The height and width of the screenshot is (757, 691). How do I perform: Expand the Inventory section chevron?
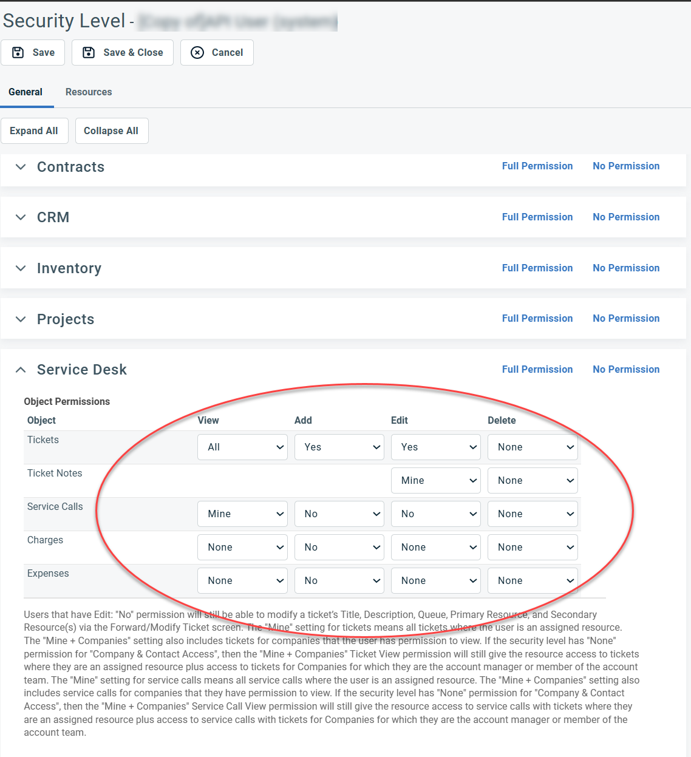[x=21, y=268]
